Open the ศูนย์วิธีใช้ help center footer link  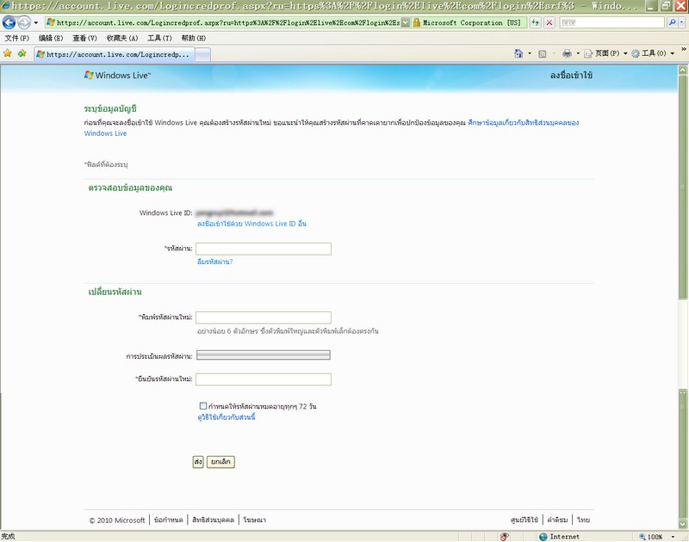[525, 520]
